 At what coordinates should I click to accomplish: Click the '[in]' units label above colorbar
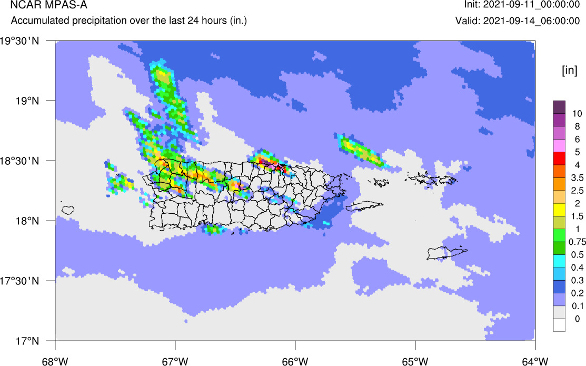coord(570,70)
